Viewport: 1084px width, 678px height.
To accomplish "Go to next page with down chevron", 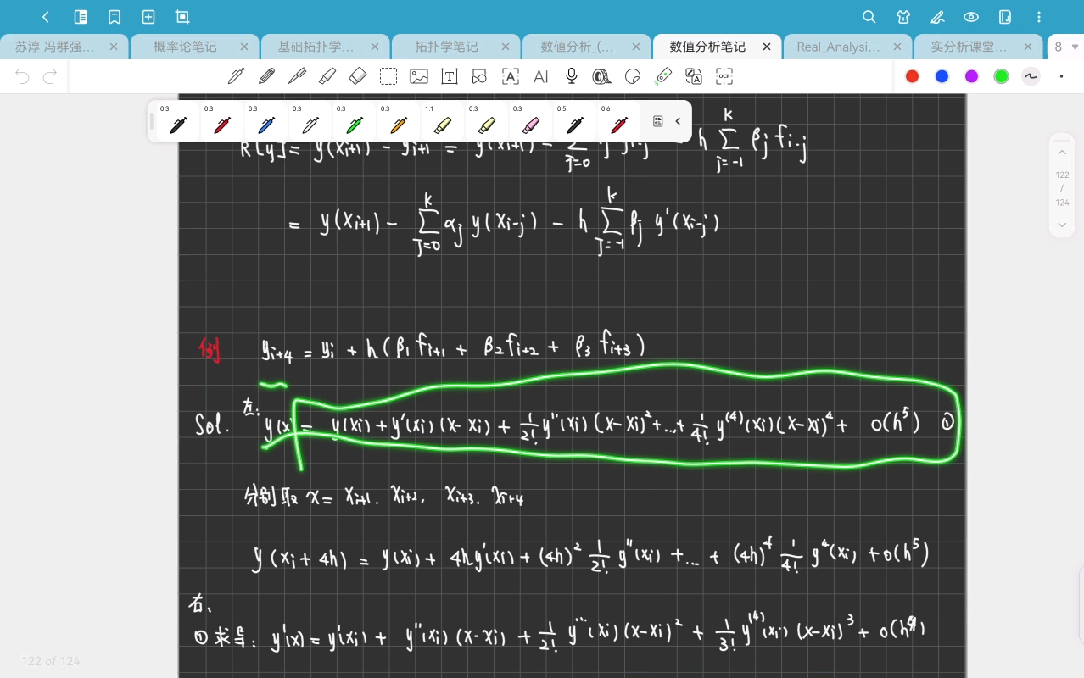I will point(1062,225).
